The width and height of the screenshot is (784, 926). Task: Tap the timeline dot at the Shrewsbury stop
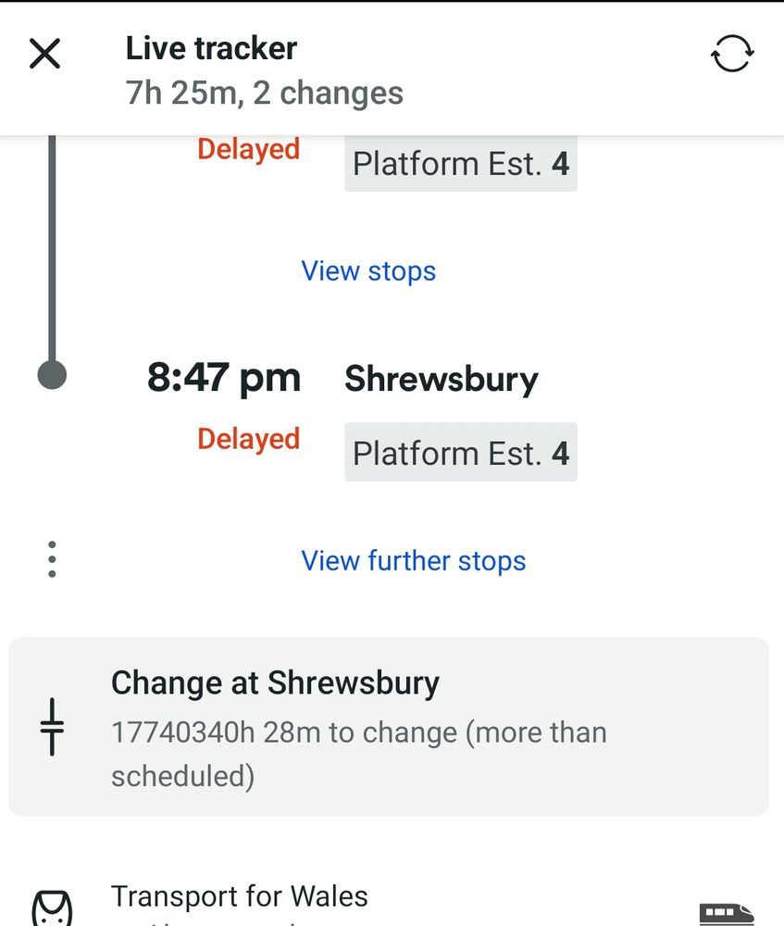(52, 376)
